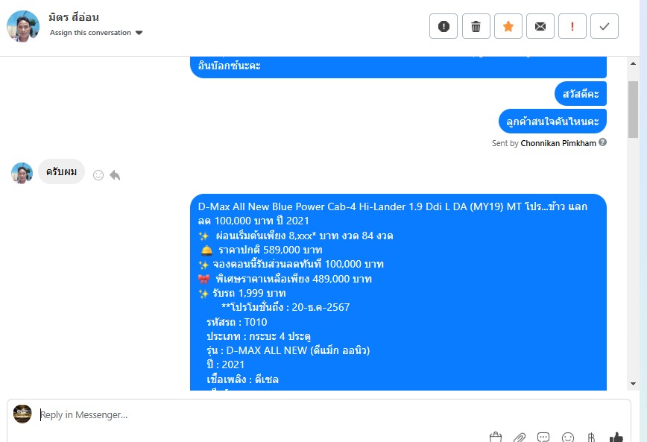Open emoji picker in reply bar
Viewport: 647px width, 442px height.
[x=568, y=438]
